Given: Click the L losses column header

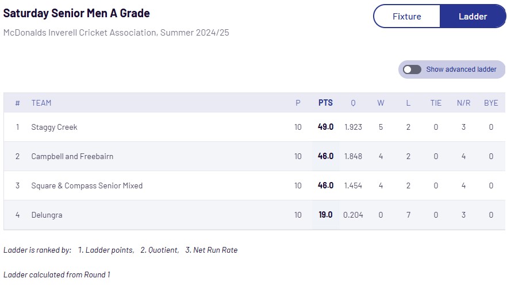Looking at the screenshot, I should tap(408, 103).
